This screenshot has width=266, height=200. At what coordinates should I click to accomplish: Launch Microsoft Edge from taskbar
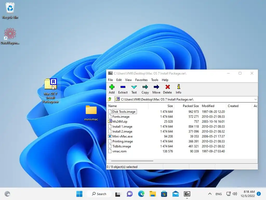coord(141,194)
